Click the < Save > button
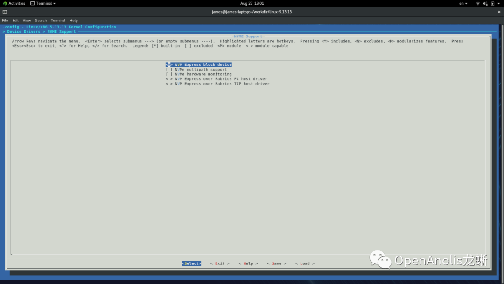Viewport: 504px width, 284px height. click(x=276, y=263)
